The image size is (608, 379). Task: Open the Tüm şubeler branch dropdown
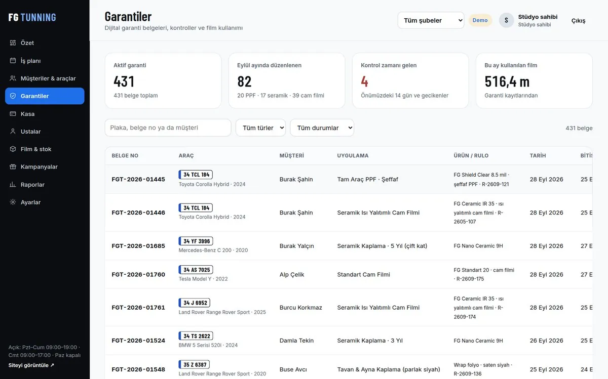point(431,20)
